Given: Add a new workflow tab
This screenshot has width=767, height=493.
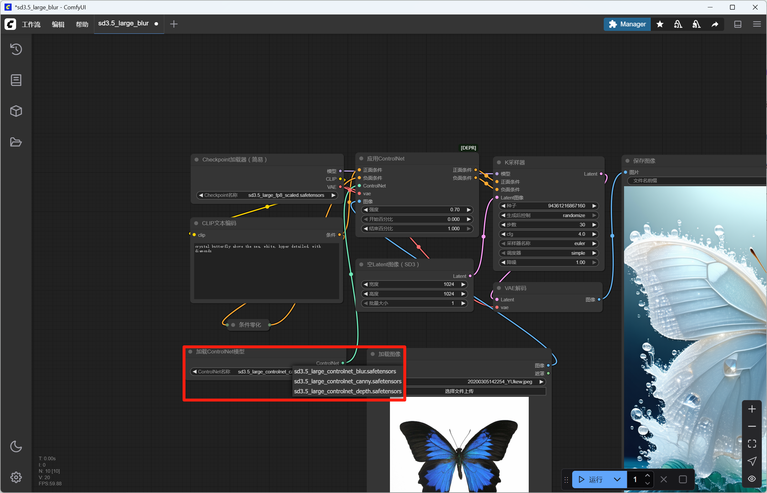Looking at the screenshot, I should [x=174, y=24].
